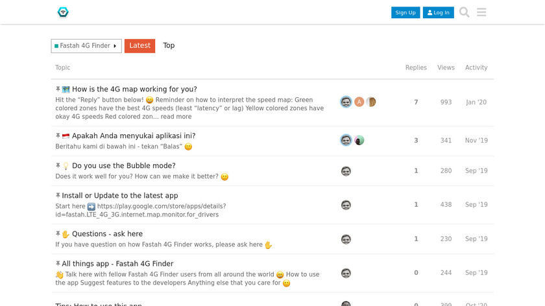Click view count 230

446,239
